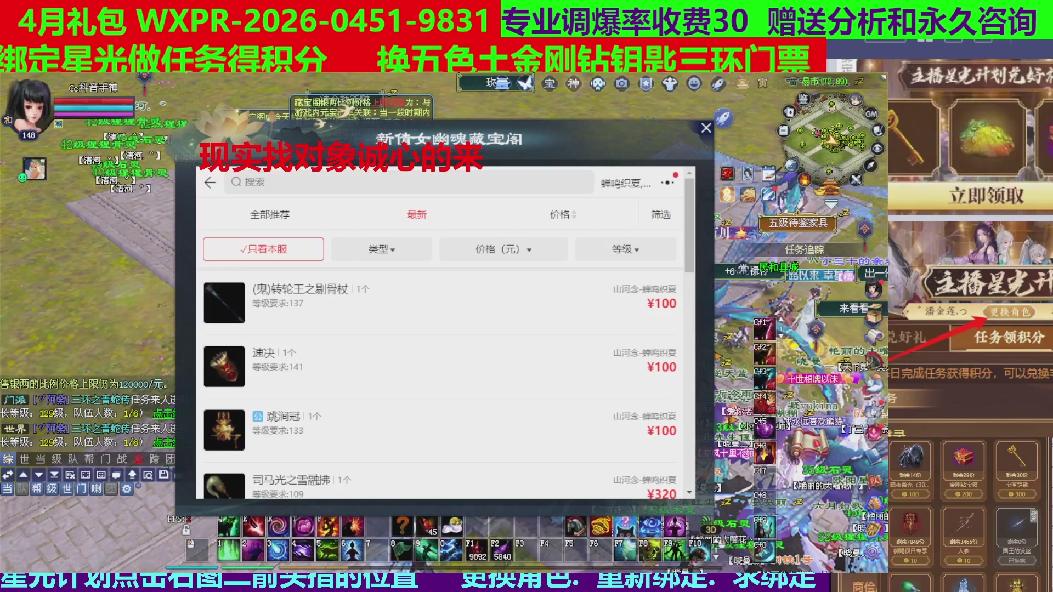Click the butterfly icon beside 玖 panel

tap(525, 83)
